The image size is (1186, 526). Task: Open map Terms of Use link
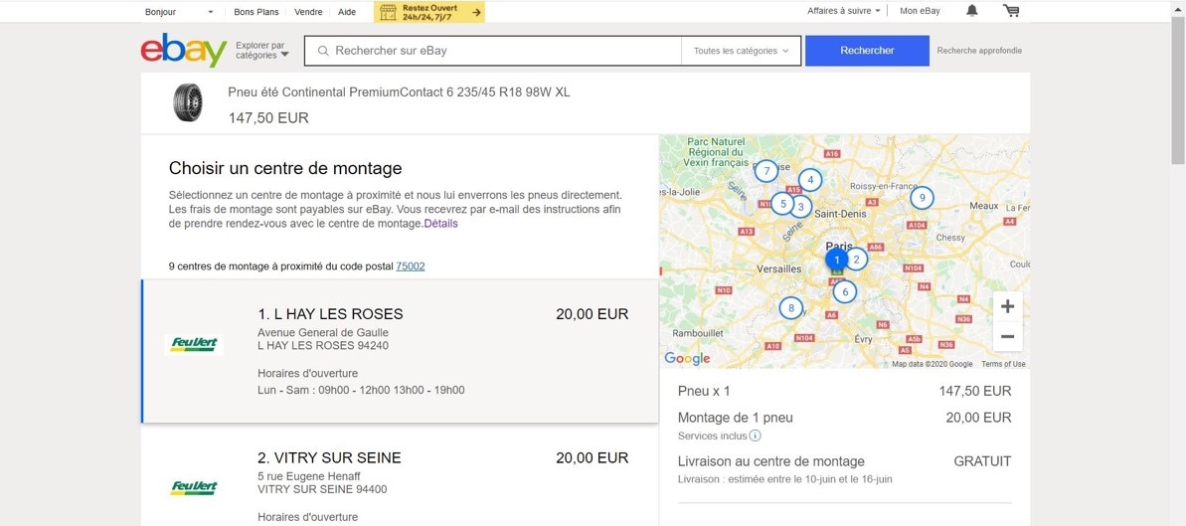click(1003, 364)
